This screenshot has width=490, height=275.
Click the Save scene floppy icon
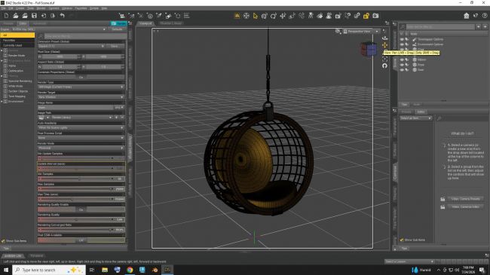point(34,16)
